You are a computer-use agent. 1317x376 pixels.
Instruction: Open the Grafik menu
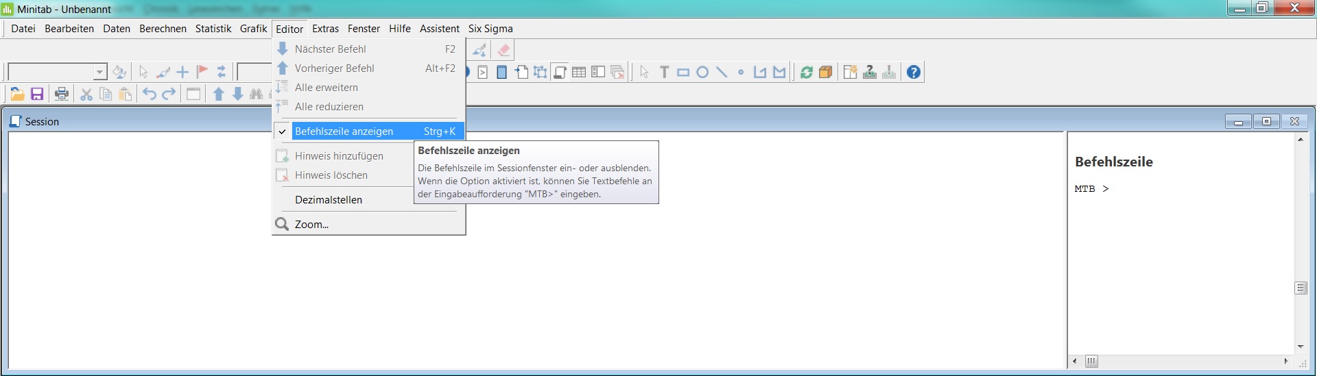[254, 29]
